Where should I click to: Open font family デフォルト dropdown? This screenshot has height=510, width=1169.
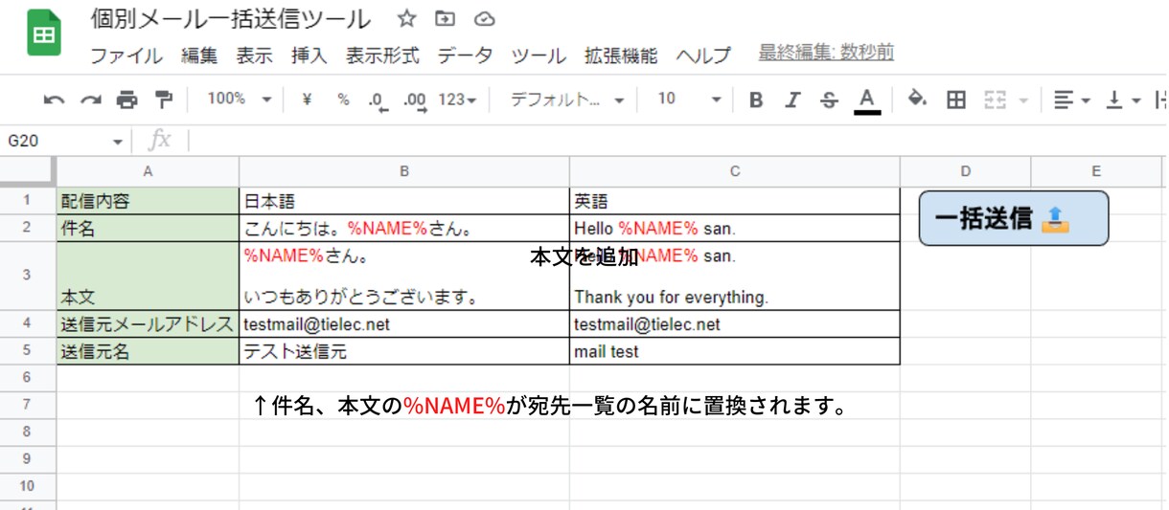pyautogui.click(x=567, y=100)
